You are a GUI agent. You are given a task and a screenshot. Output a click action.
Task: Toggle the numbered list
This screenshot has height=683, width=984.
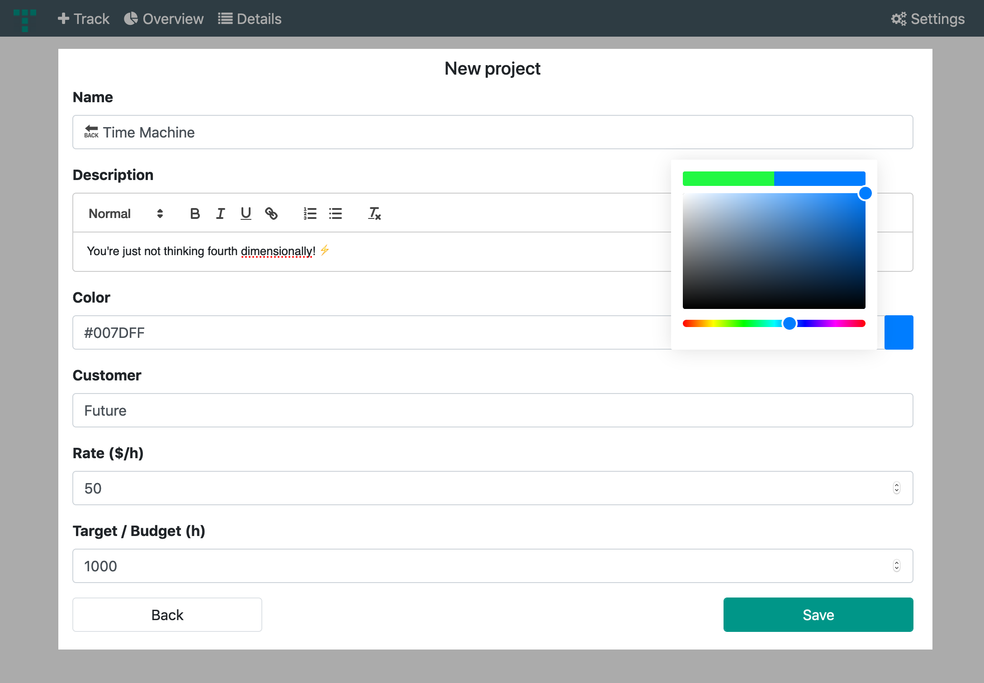(310, 213)
